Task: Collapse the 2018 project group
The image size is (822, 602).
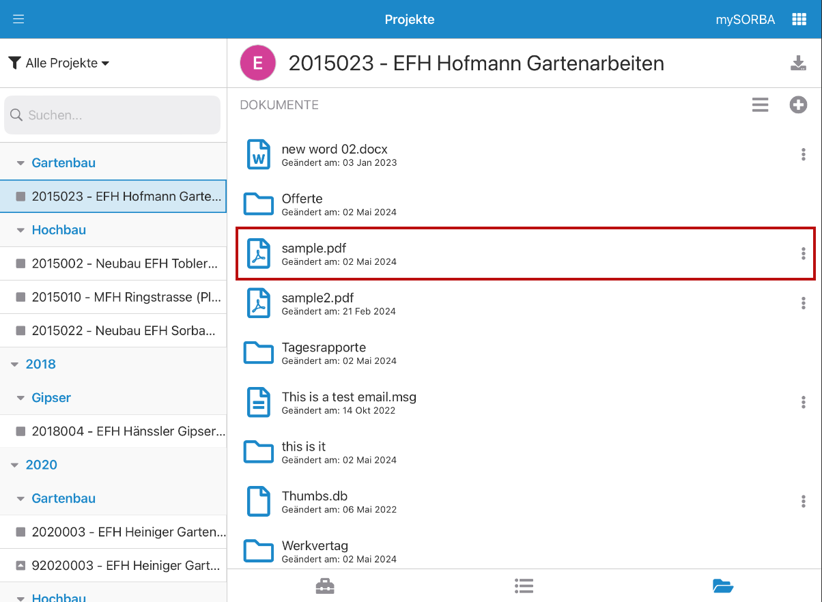Action: coord(15,364)
